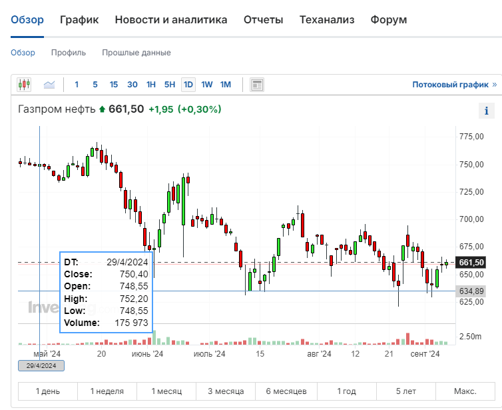Choose the 1W chart interval
This screenshot has width=502, height=410.
[x=207, y=85]
